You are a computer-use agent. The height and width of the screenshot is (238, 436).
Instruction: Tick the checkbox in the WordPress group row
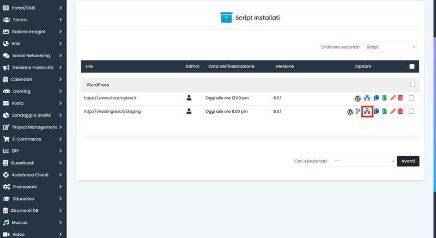click(x=413, y=84)
